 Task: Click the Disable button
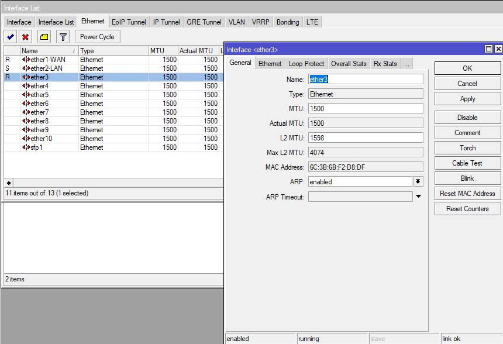[x=467, y=118]
